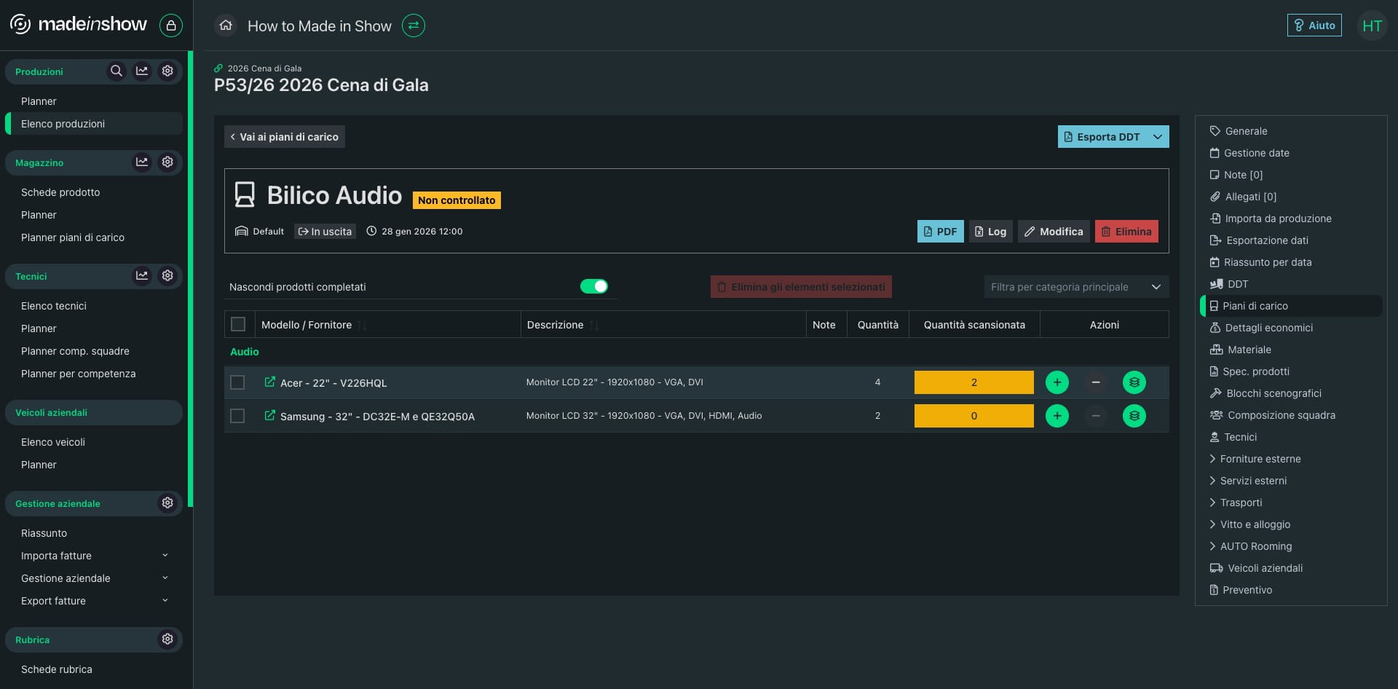Click the link icon beside 2026 Cena di Gala

(x=218, y=68)
